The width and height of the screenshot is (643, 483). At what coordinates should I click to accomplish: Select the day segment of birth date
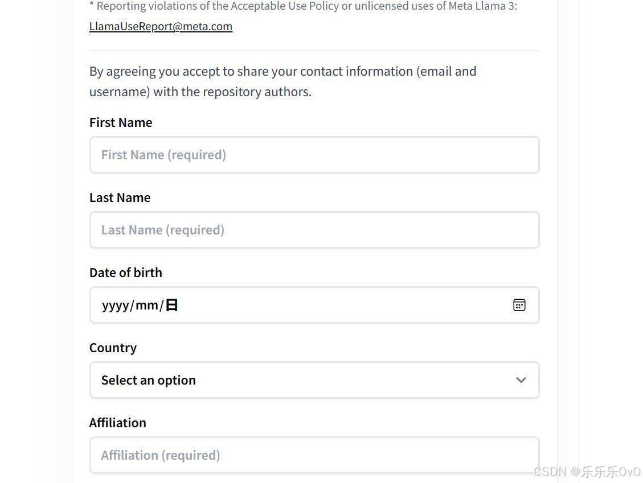pyautogui.click(x=171, y=306)
